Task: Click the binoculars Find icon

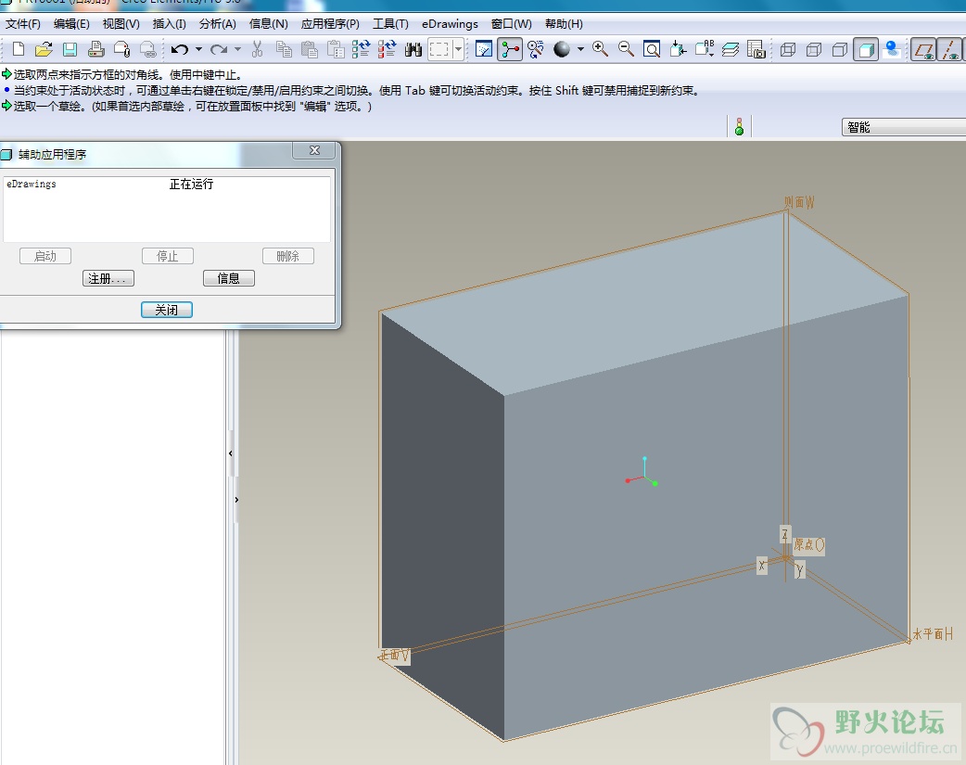Action: (413, 49)
